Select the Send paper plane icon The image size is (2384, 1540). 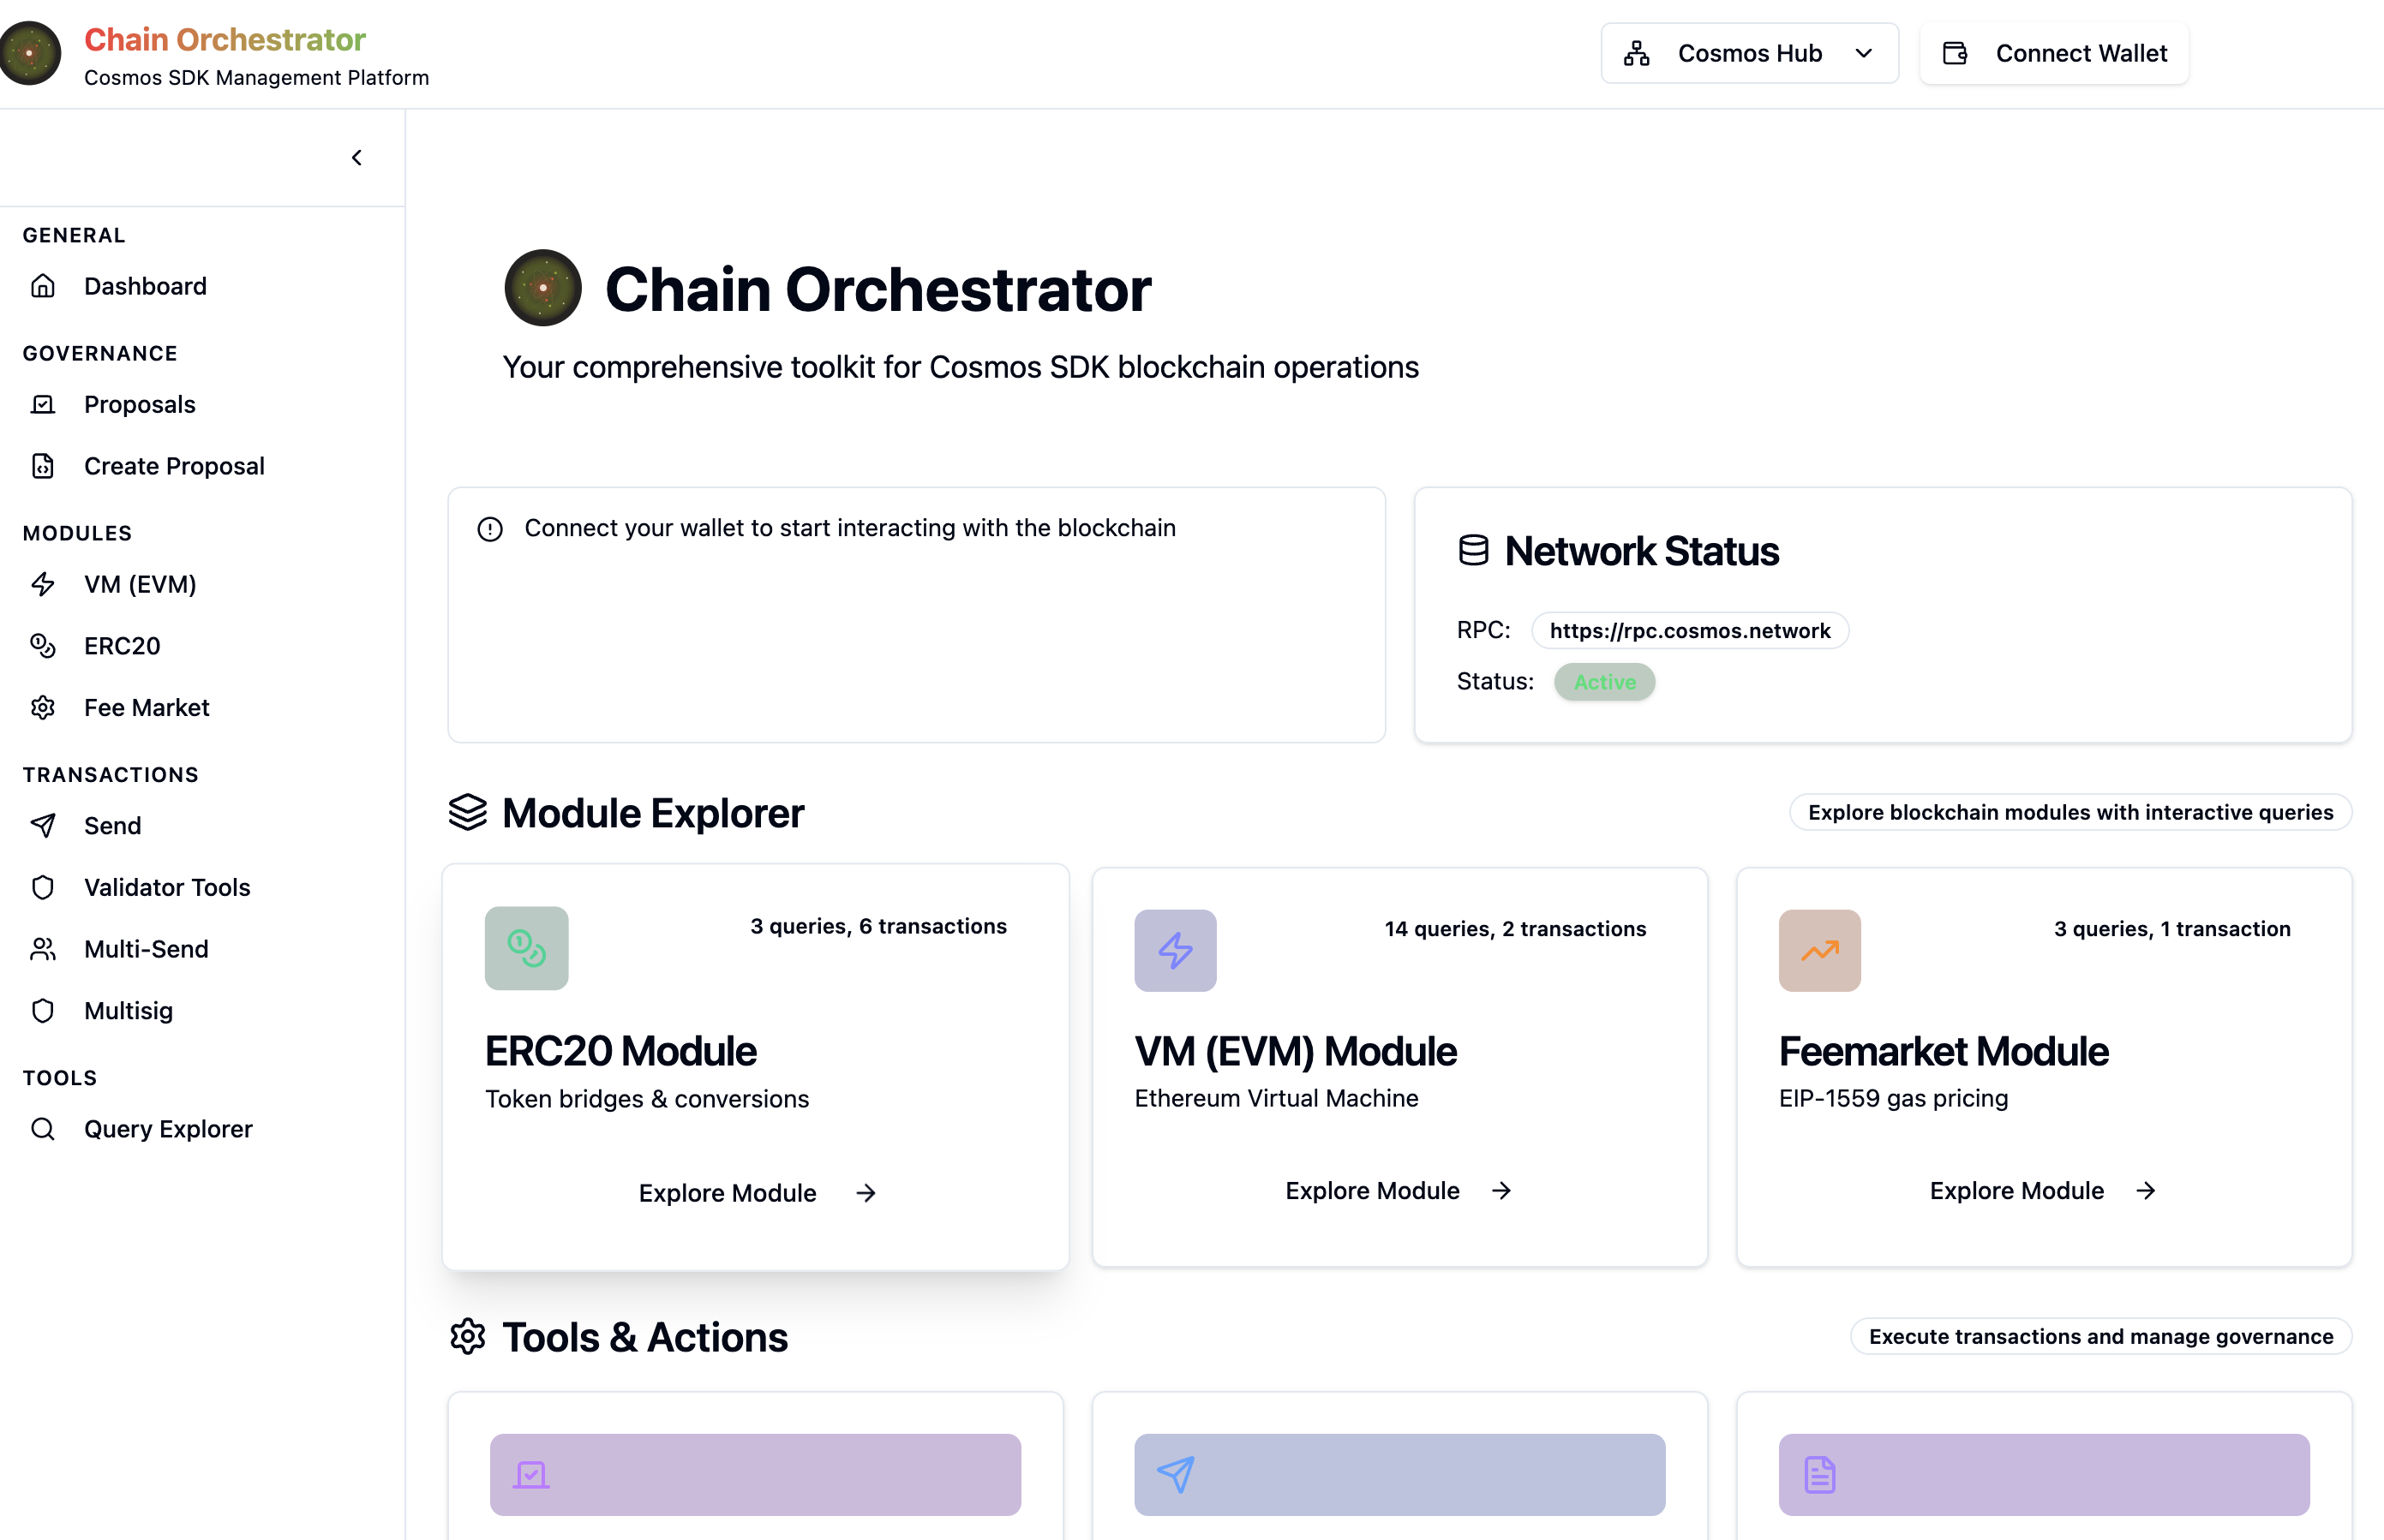[x=44, y=825]
